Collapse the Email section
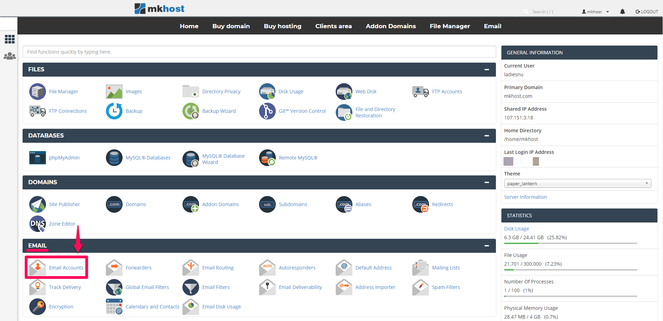 tap(486, 246)
